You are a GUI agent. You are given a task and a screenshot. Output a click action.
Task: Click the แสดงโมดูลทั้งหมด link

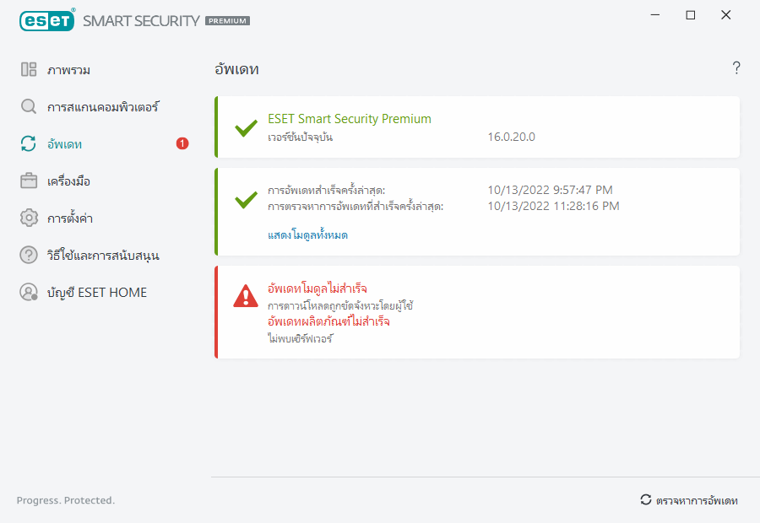(307, 235)
